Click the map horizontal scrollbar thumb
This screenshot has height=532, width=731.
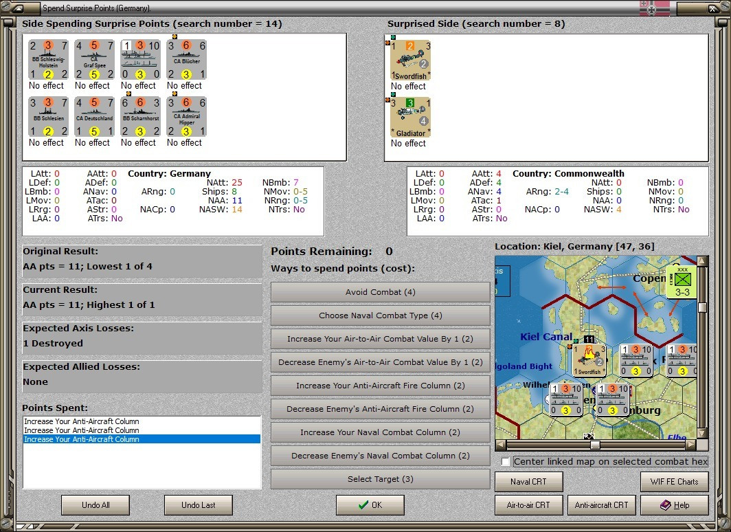pyautogui.click(x=595, y=445)
